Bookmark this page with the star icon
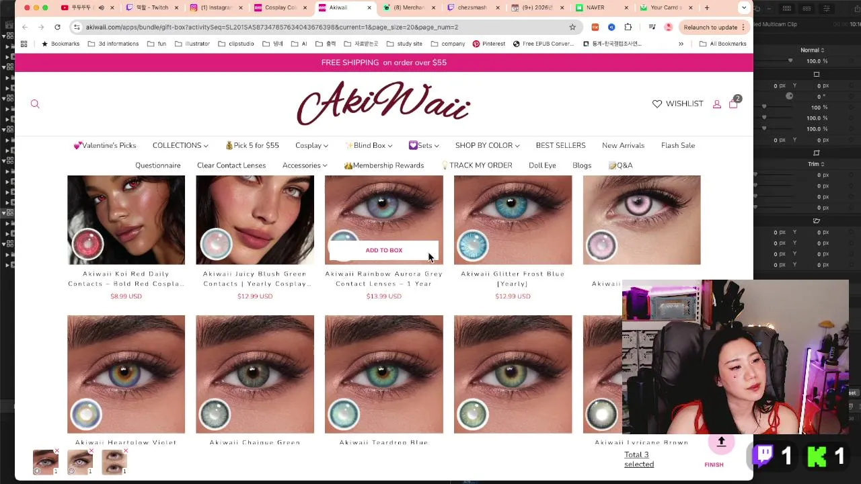 tap(572, 27)
